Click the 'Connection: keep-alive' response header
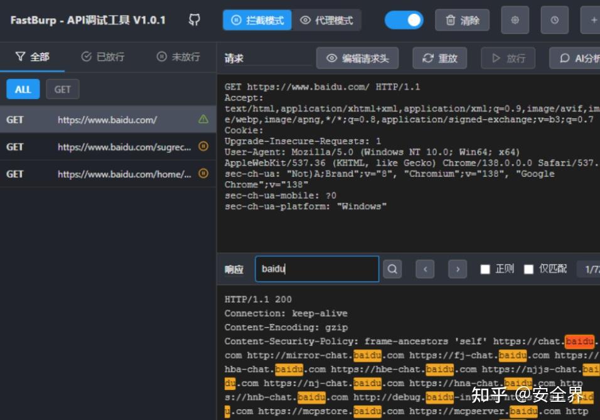The height and width of the screenshot is (420, 600). [286, 313]
